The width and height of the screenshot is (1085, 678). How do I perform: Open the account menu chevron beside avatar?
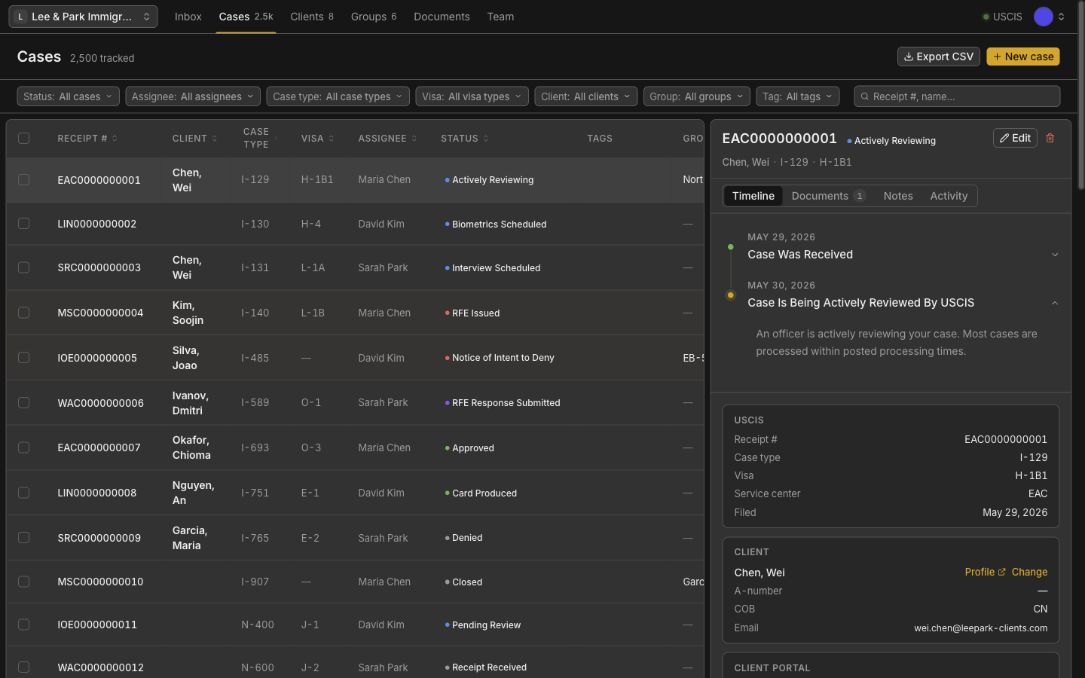coord(1061,17)
